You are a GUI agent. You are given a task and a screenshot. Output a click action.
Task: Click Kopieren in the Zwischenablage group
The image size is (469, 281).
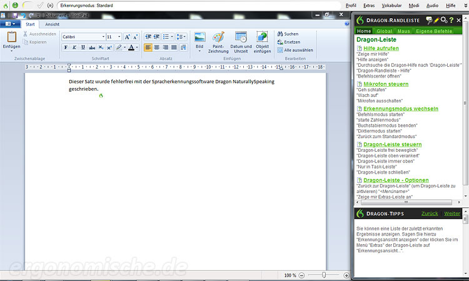[35, 42]
